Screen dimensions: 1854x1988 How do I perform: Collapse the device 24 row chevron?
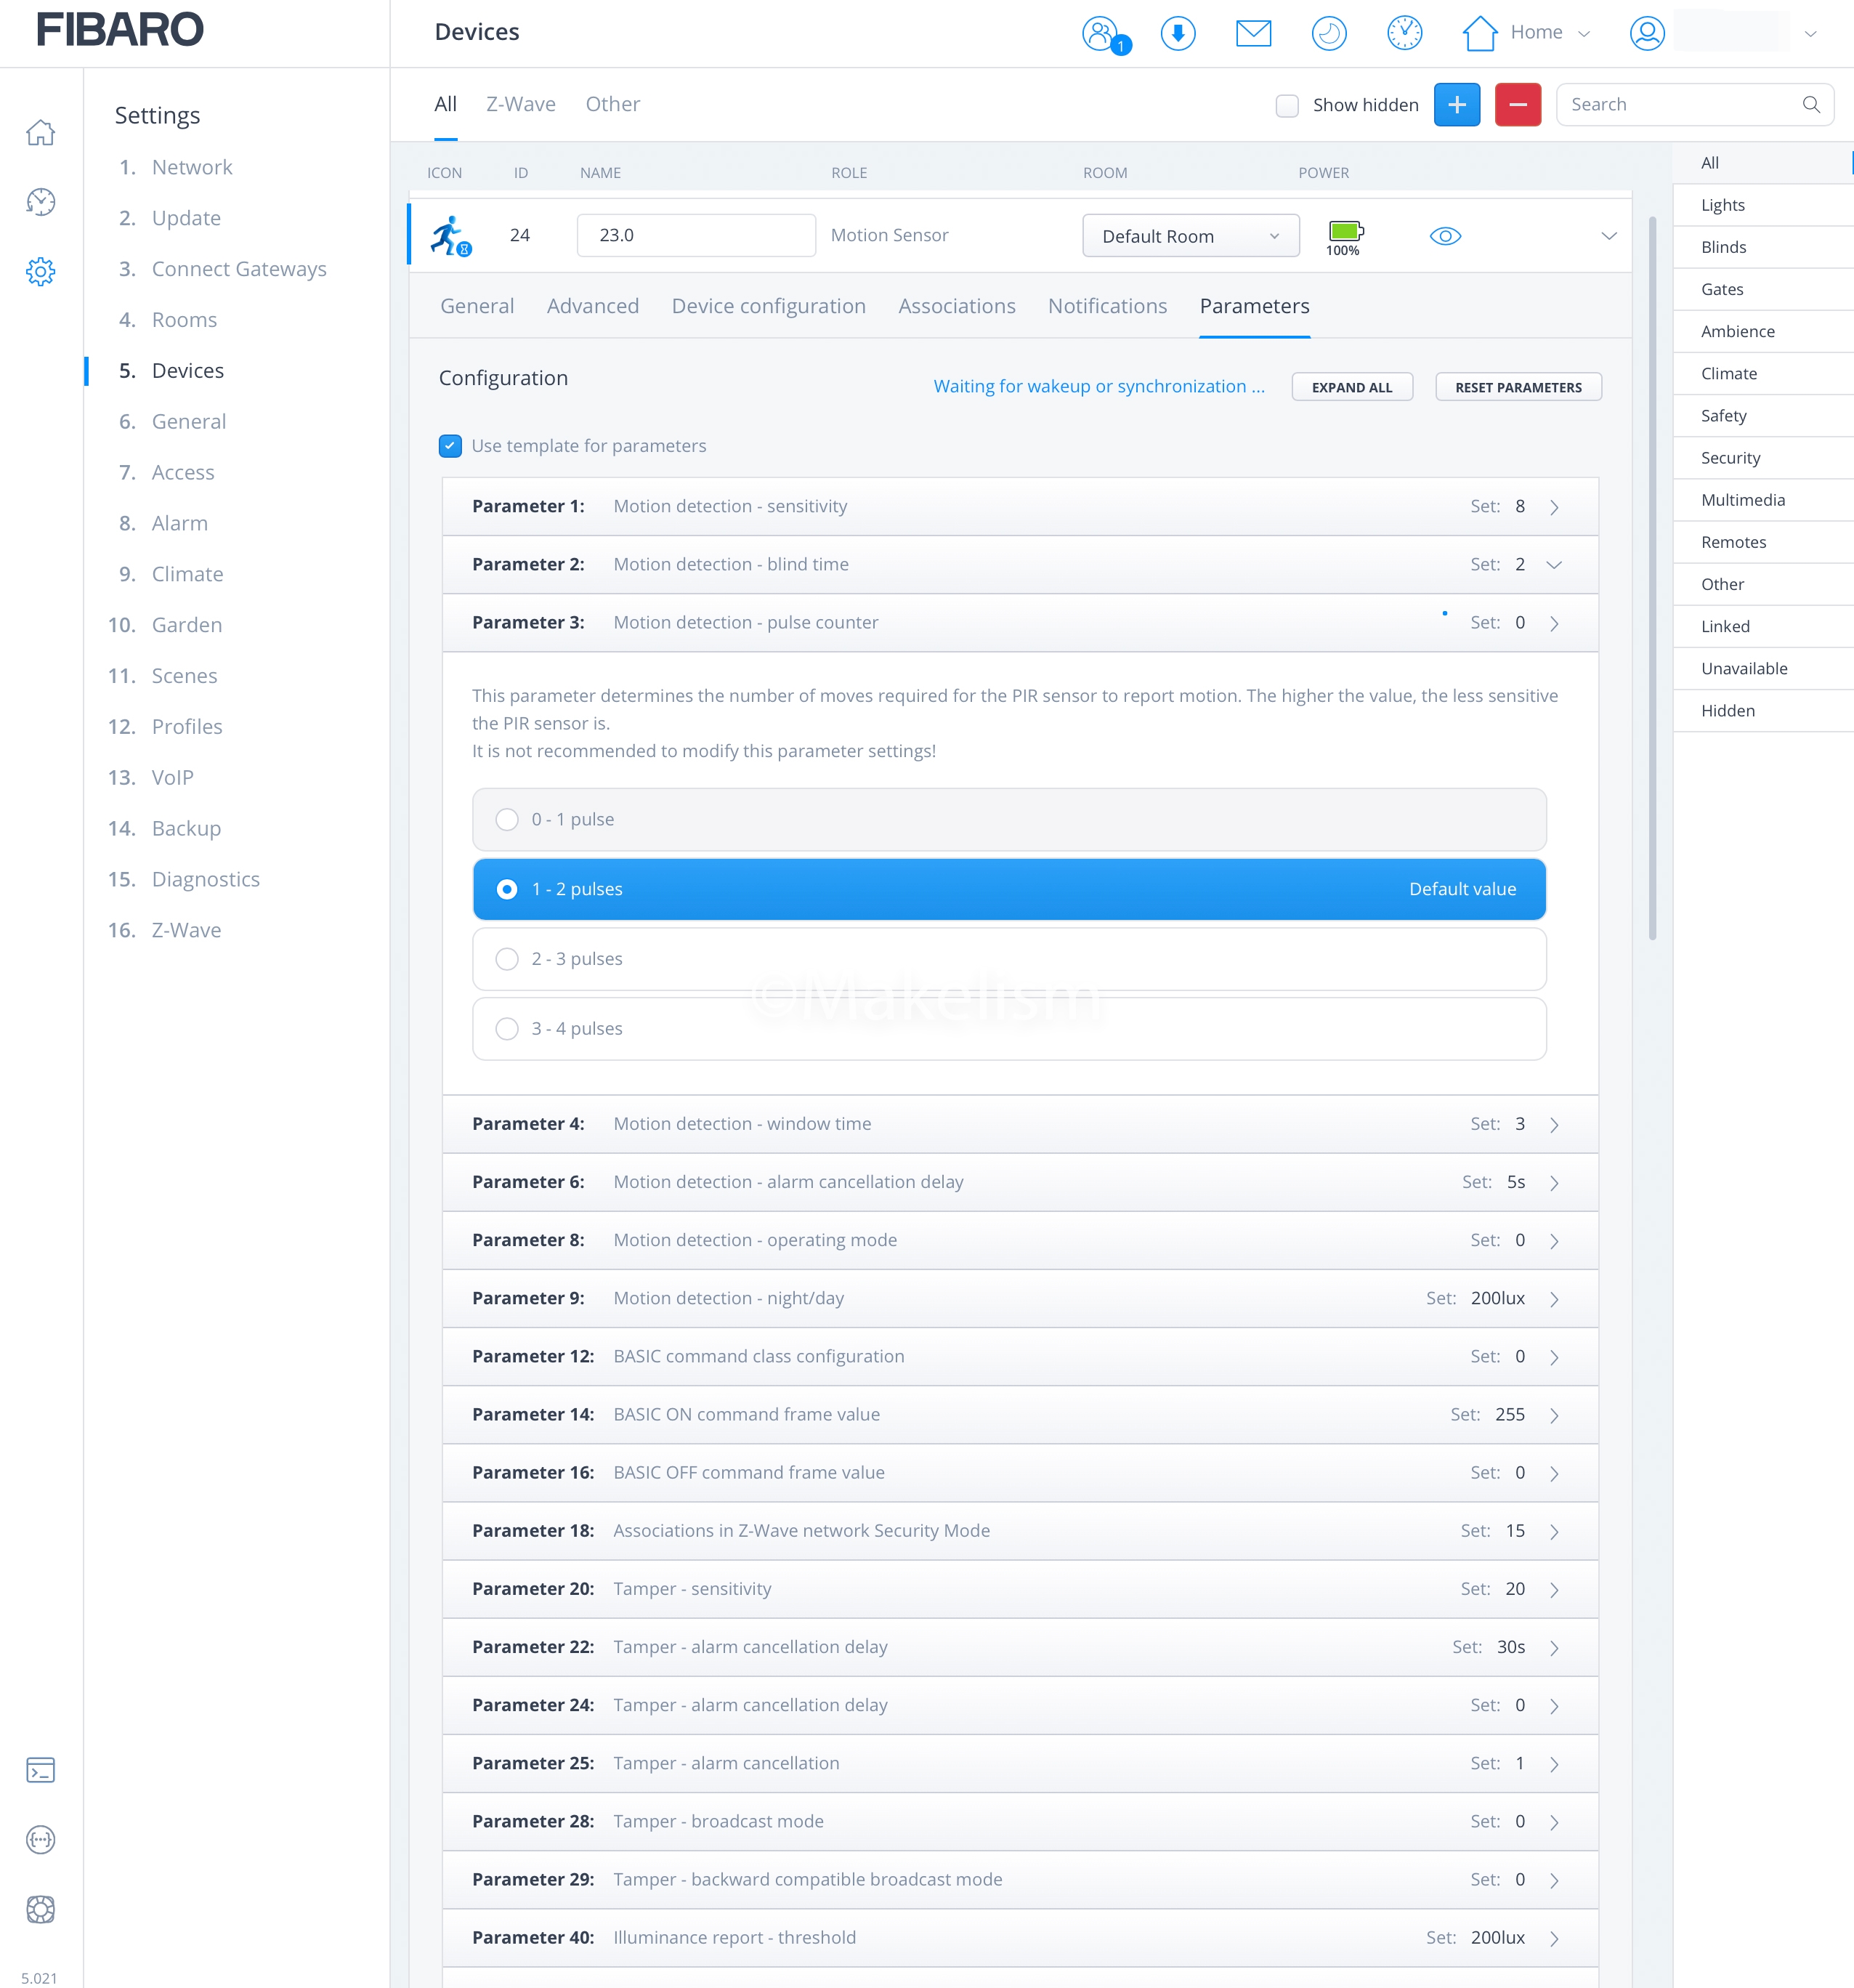1608,236
